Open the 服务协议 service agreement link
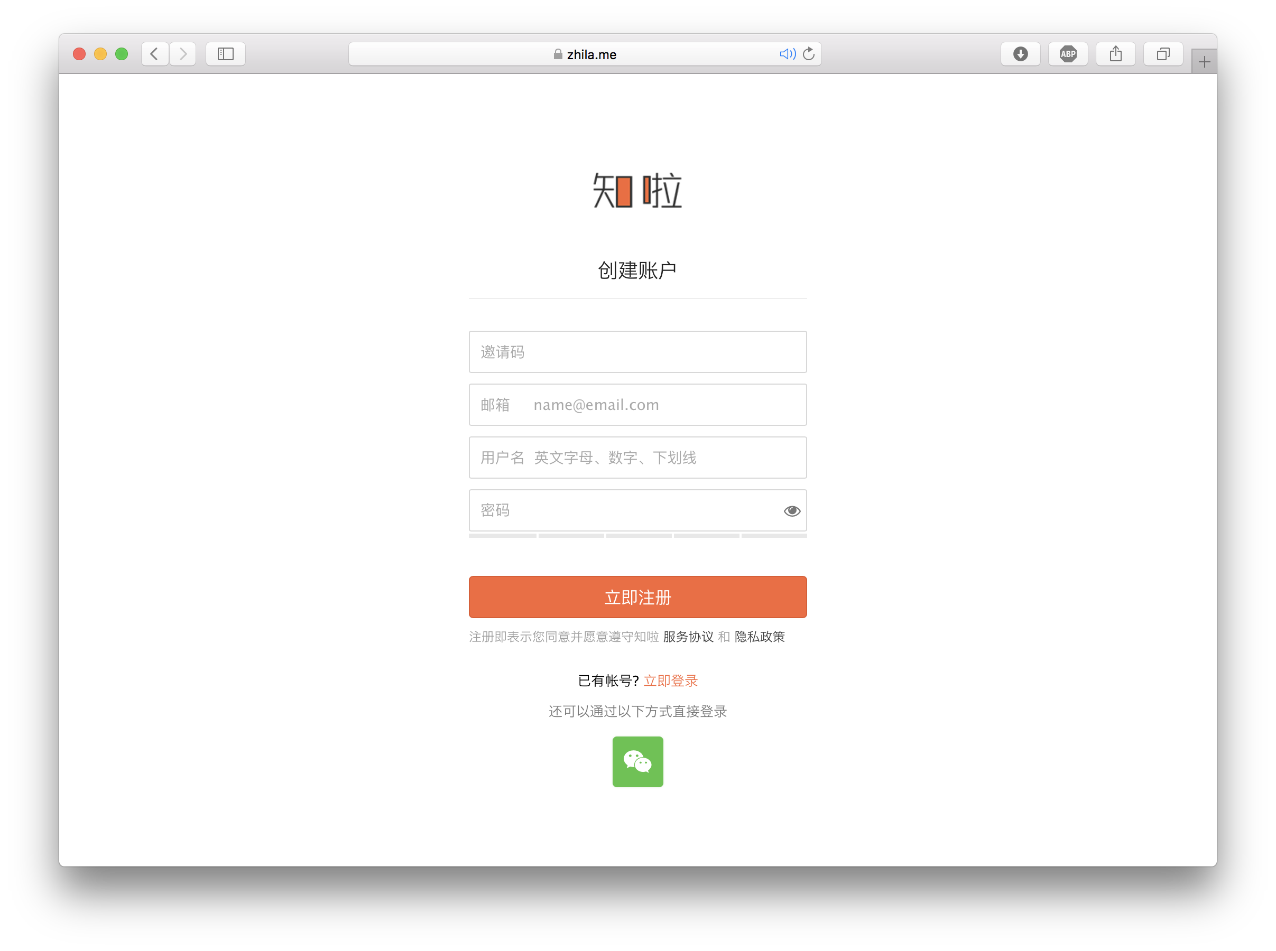The width and height of the screenshot is (1276, 951). [688, 636]
